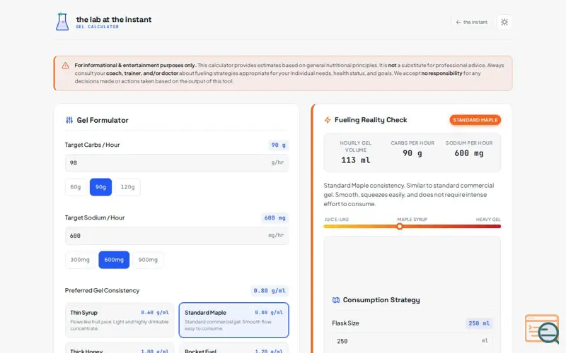The width and height of the screenshot is (566, 353).
Task: Click the '600 mg' sodium value badge
Action: 275,217
